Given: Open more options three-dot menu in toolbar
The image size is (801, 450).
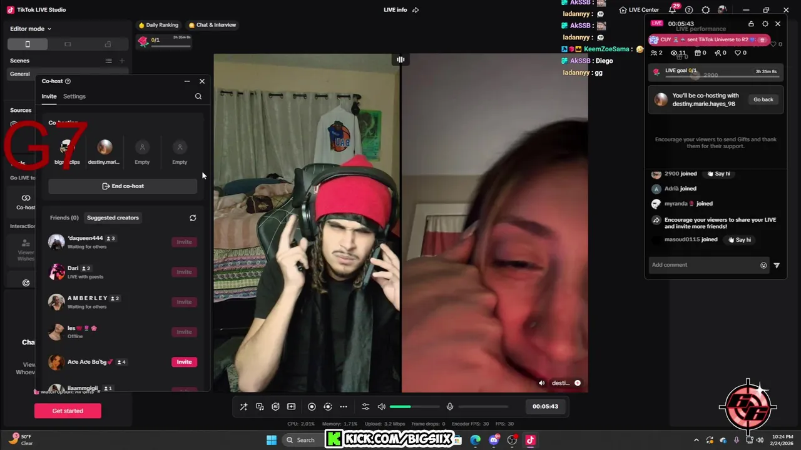Looking at the screenshot, I should click(344, 406).
